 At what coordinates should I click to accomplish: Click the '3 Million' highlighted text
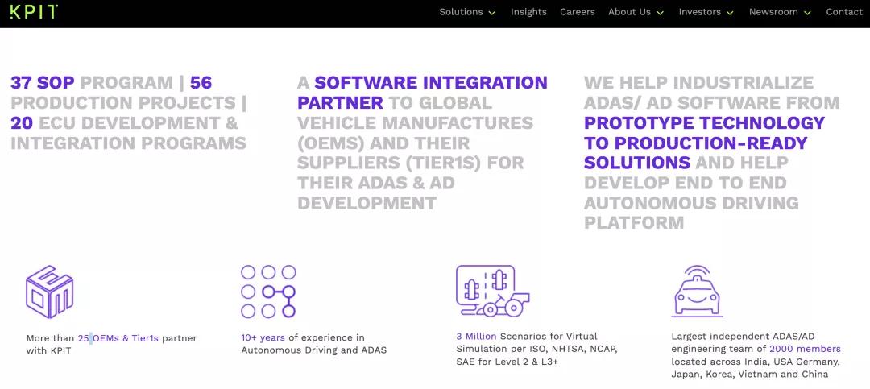477,337
